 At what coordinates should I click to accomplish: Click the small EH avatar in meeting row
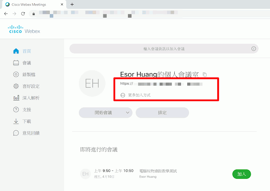pyautogui.click(x=85, y=174)
